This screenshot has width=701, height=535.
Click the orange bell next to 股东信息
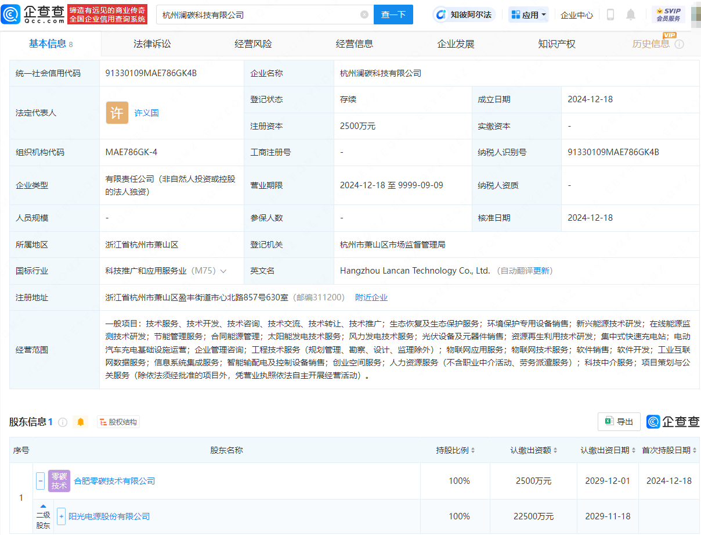(81, 422)
